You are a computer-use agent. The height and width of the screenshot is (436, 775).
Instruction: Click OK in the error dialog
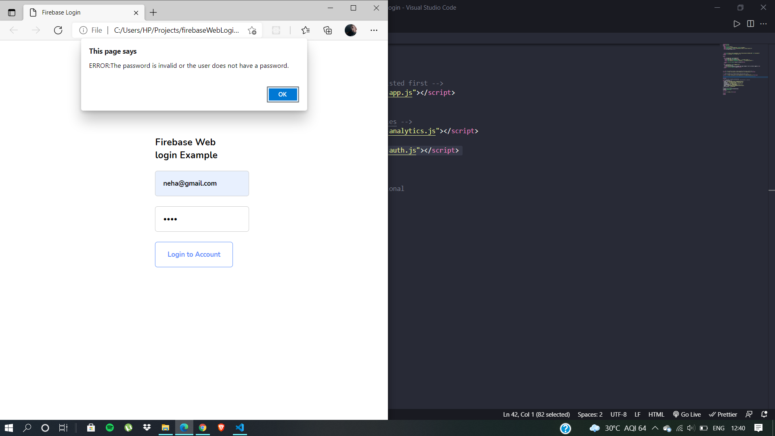[283, 94]
